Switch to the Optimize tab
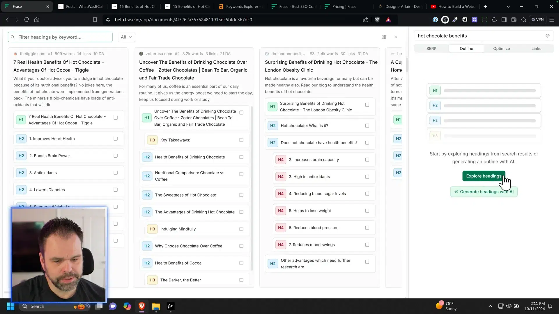 501,48
